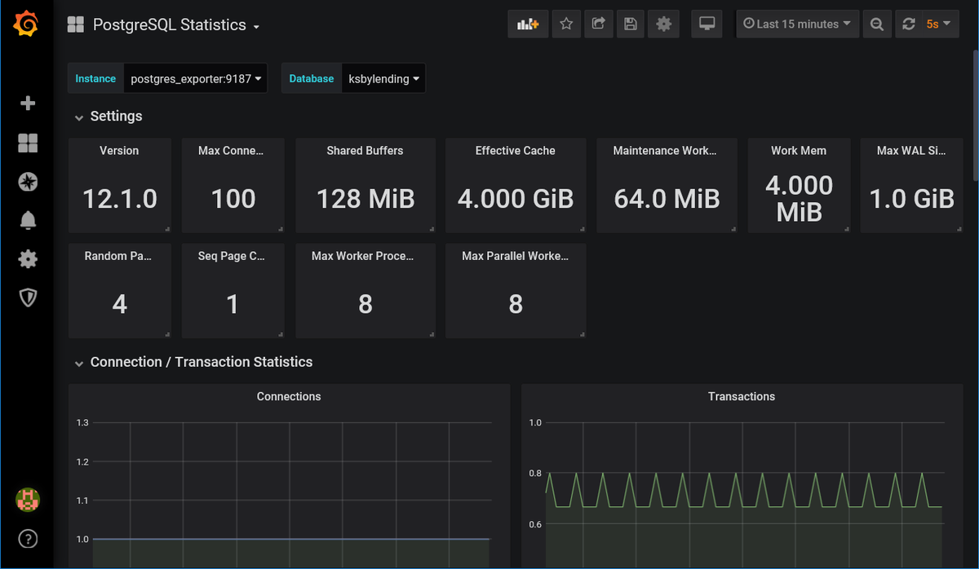Open the Dashboards grid icon in sidebar
Image resolution: width=979 pixels, height=569 pixels.
click(28, 143)
